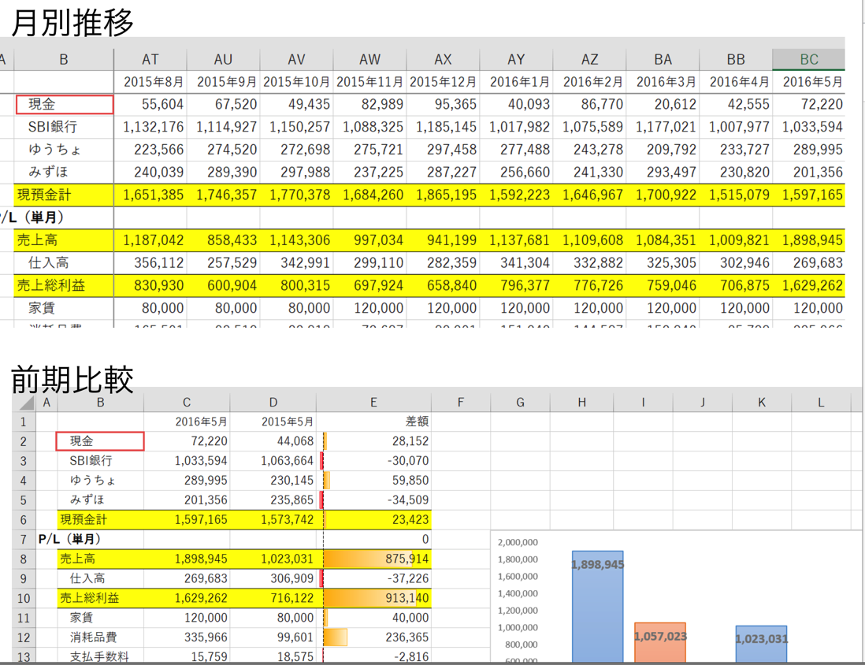Select the 現金 cell in top sheet
This screenshot has height=665, width=865.
65,104
